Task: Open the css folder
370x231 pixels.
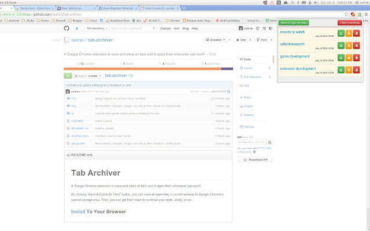Action: pos(73,98)
